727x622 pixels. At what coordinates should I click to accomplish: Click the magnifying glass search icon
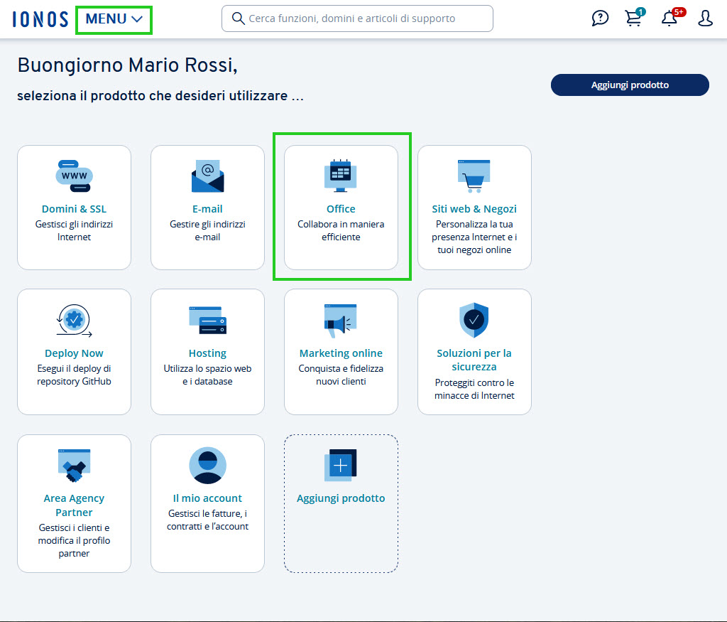238,18
